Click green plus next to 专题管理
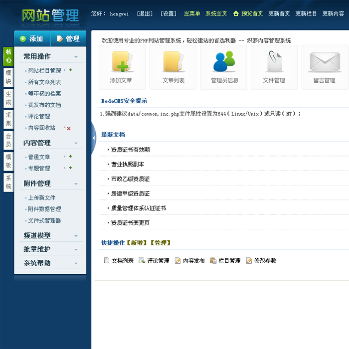The image size is (349, 349). (70, 168)
